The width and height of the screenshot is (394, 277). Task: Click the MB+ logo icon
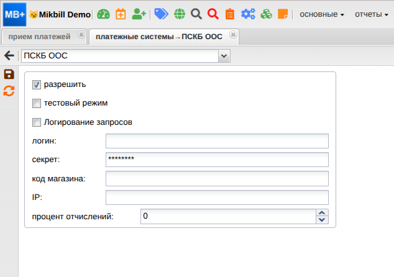pyautogui.click(x=14, y=14)
